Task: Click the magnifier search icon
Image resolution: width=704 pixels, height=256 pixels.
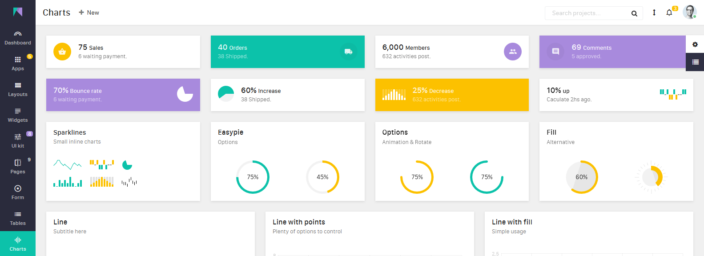Action: (x=634, y=13)
